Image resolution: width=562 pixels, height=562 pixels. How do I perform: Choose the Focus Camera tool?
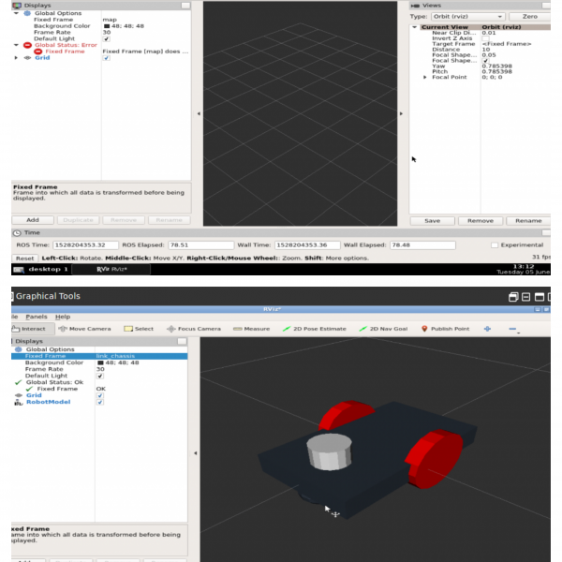(194, 329)
